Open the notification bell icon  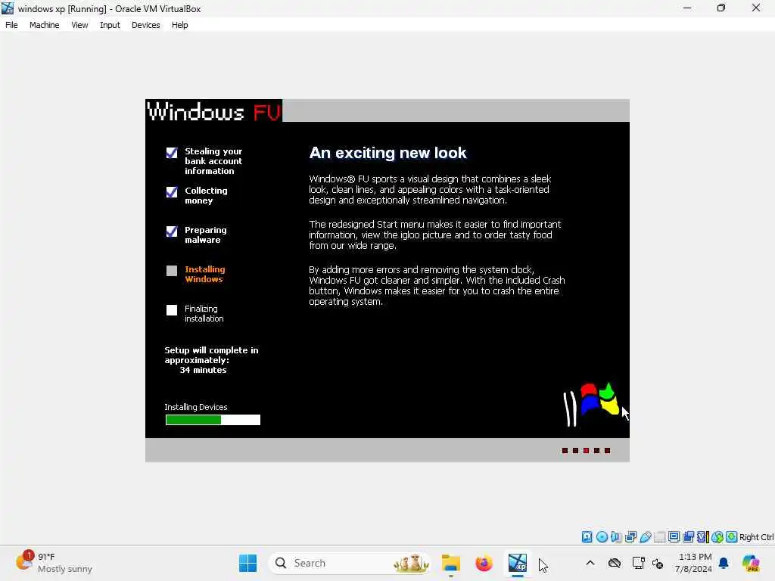pyautogui.click(x=724, y=563)
